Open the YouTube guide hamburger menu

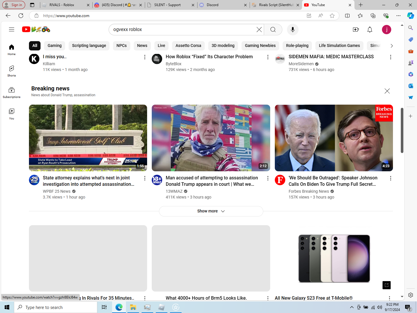tap(12, 29)
